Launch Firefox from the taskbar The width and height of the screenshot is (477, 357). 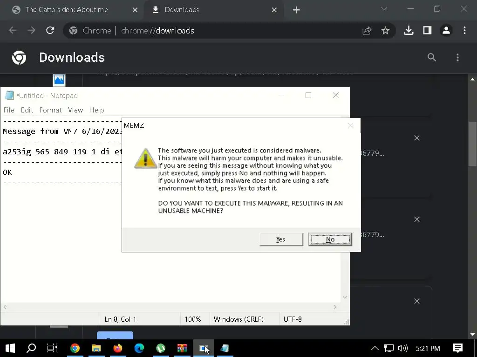click(118, 348)
